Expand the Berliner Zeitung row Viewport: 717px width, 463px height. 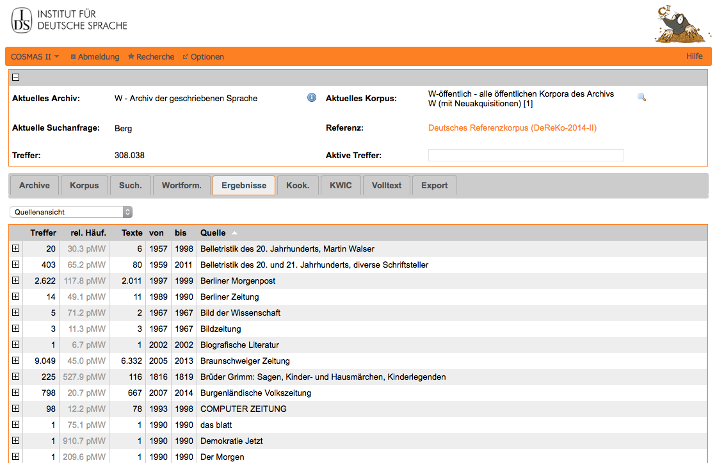point(15,296)
